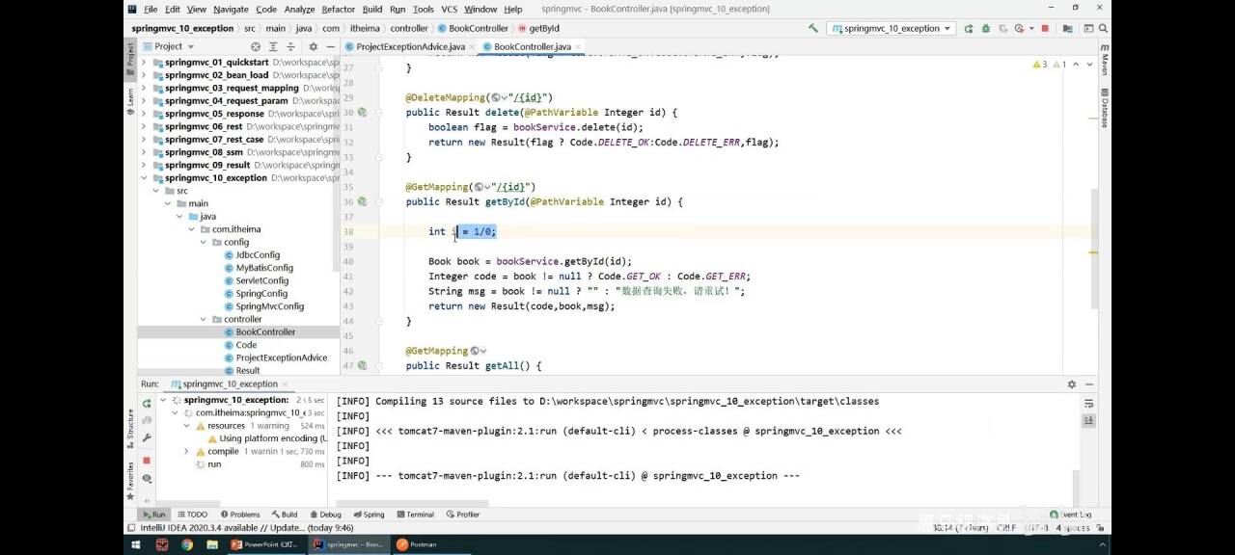Click the Windows Start button
This screenshot has width=1235, height=555.
pos(135,544)
